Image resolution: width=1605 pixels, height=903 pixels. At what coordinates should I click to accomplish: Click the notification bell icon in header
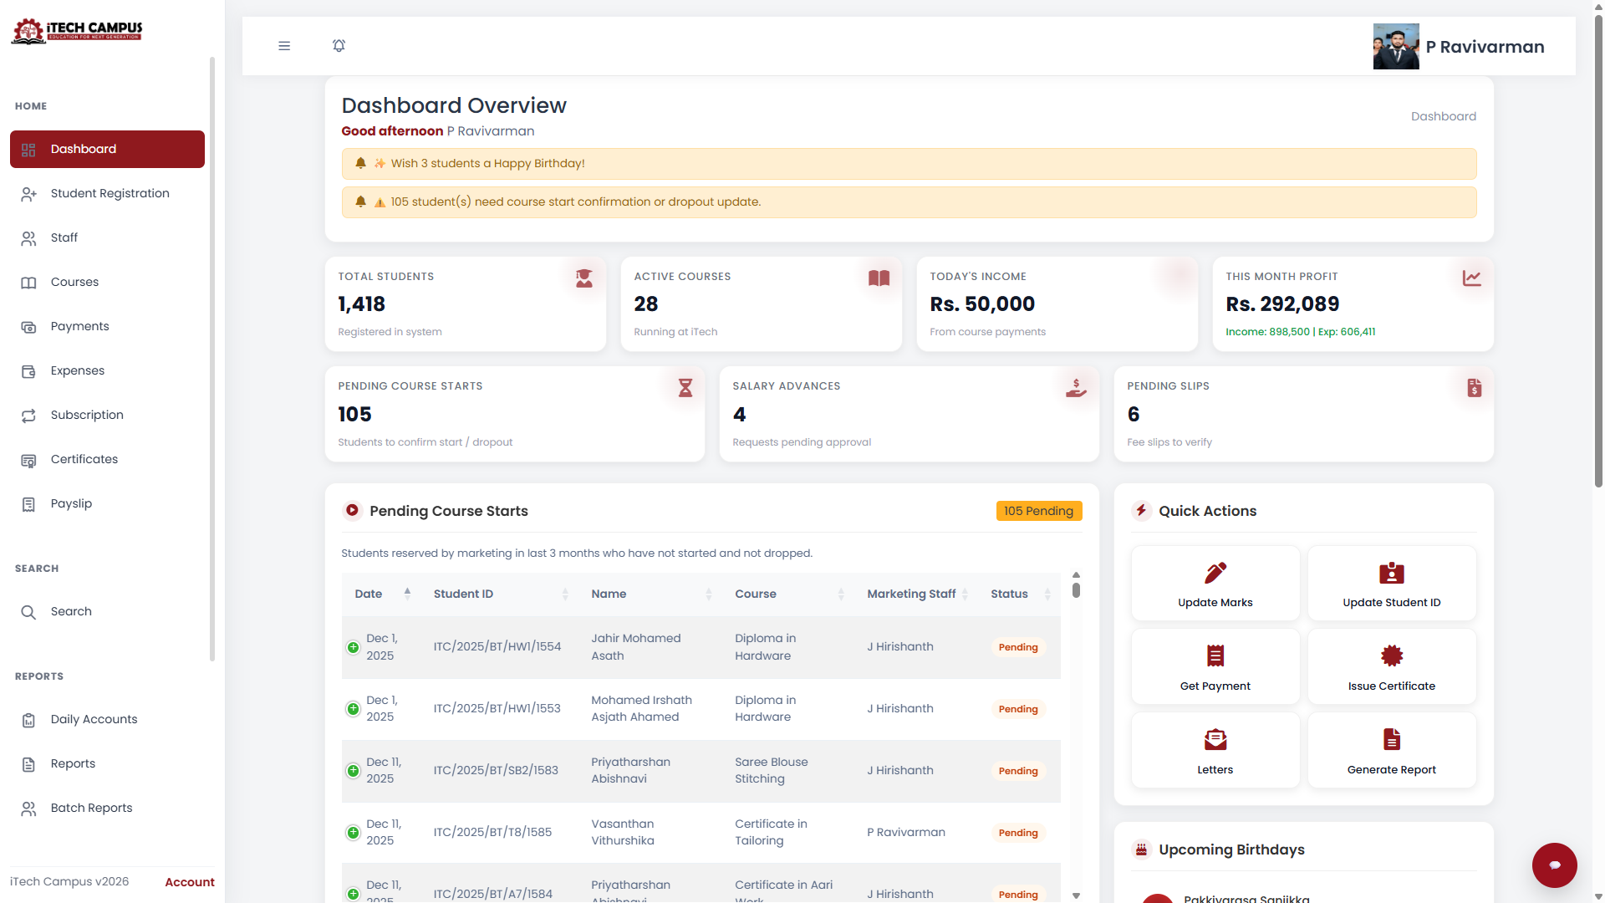click(339, 46)
